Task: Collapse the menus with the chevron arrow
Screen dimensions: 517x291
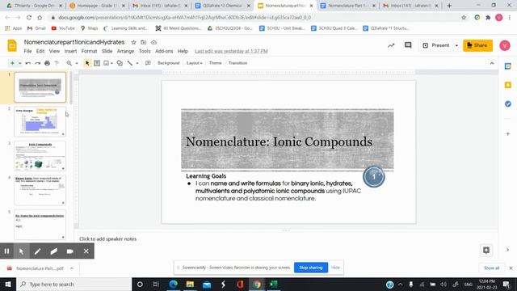Action: [x=492, y=63]
